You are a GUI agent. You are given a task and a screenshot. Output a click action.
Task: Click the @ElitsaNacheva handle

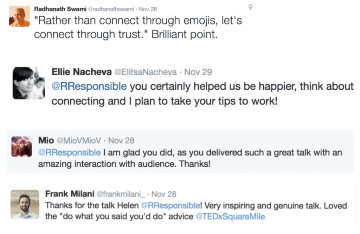click(x=146, y=72)
